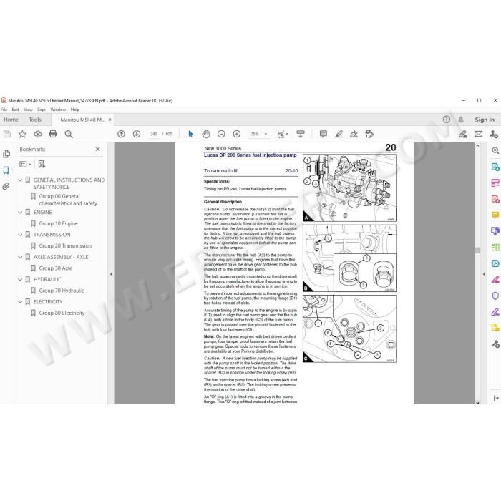Find current bookmark icon

pos(42,164)
